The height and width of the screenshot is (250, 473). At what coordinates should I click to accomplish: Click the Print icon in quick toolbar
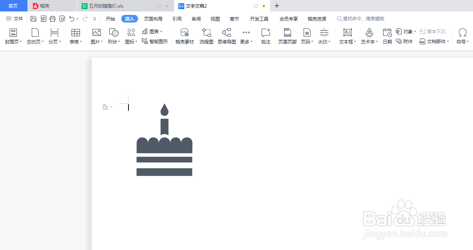pyautogui.click(x=53, y=19)
